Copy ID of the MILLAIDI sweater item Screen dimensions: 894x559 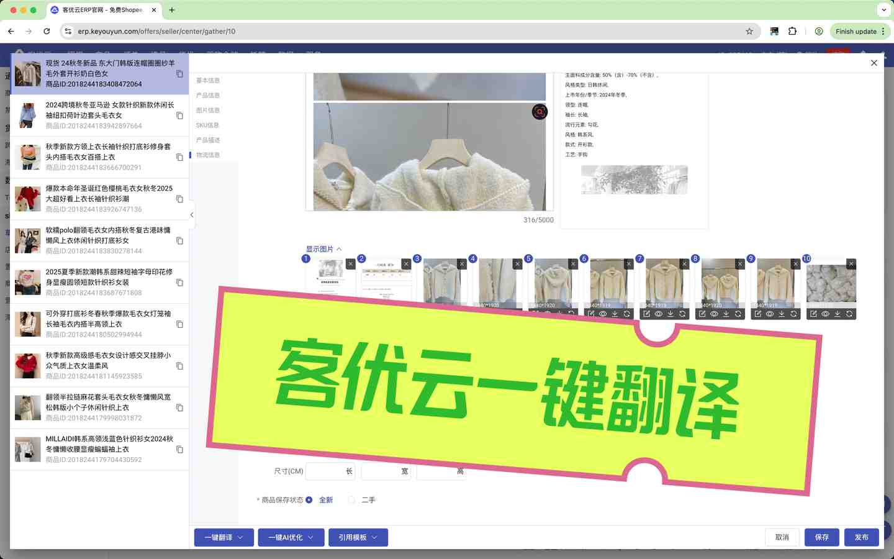click(x=179, y=450)
